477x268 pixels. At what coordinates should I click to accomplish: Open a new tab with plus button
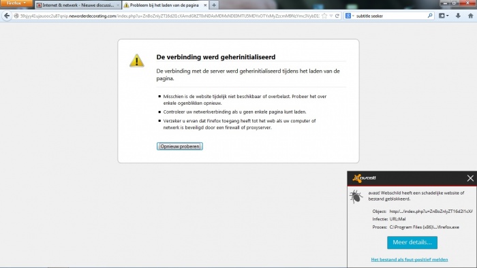pos(214,5)
